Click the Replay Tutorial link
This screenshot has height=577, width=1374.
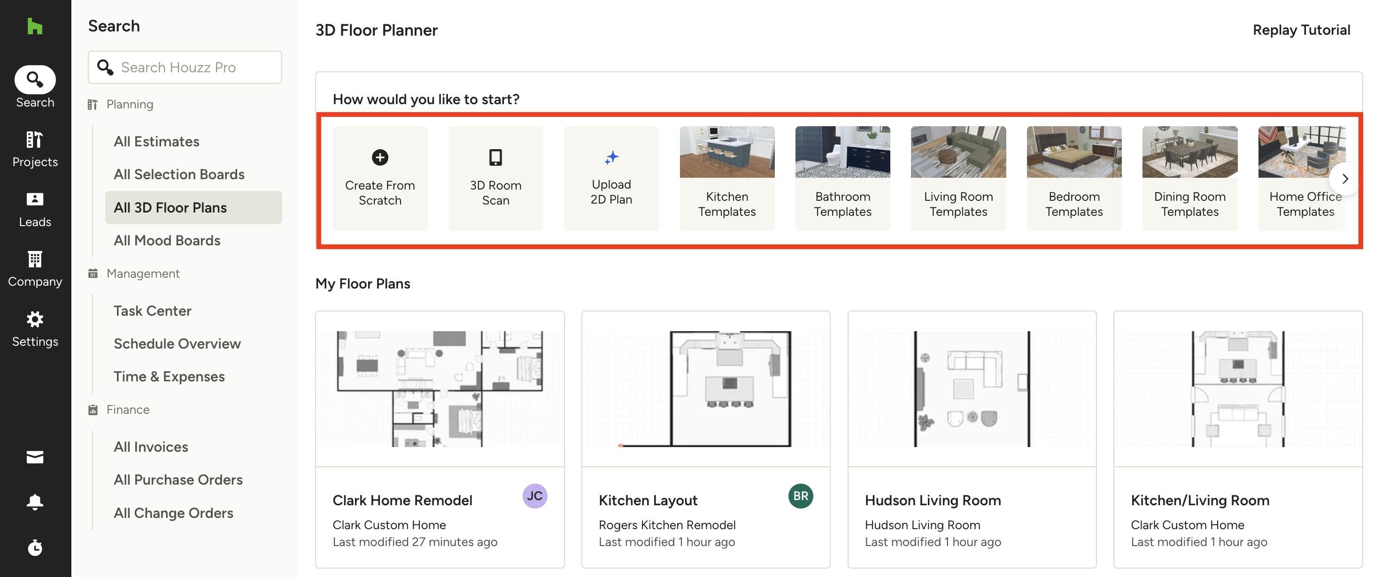coord(1301,30)
